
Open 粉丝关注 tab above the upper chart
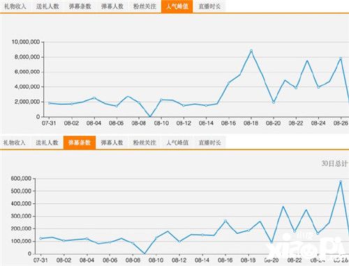[x=144, y=6]
